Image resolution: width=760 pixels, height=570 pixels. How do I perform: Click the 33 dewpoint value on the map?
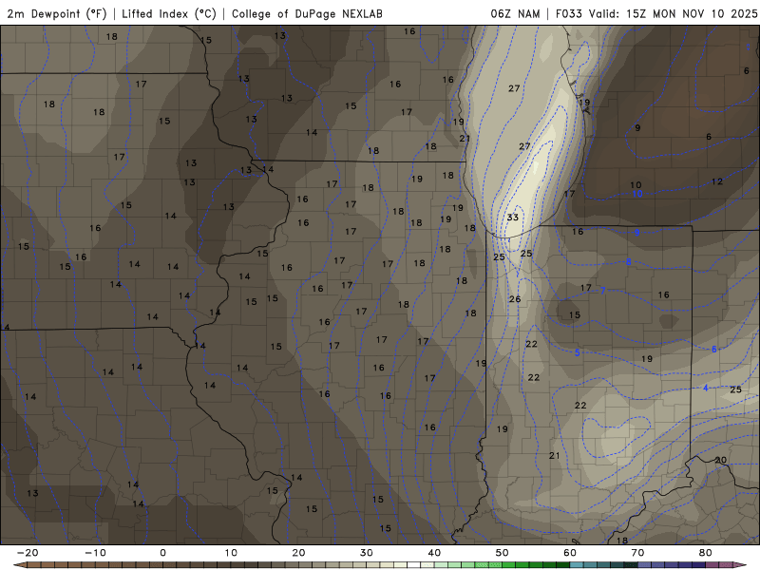coord(513,218)
